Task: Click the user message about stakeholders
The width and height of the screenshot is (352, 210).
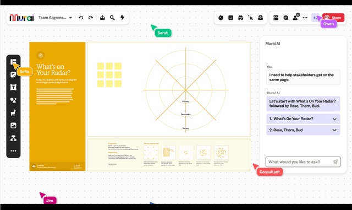Action: (303, 77)
